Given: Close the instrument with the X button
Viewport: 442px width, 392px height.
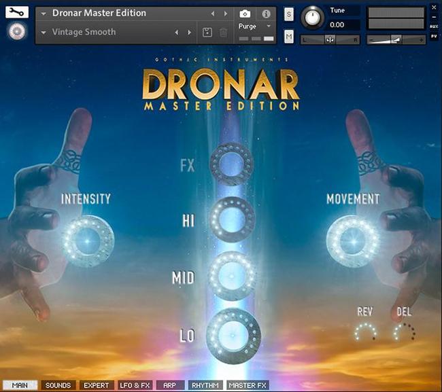Looking at the screenshot, I should coord(434,8).
